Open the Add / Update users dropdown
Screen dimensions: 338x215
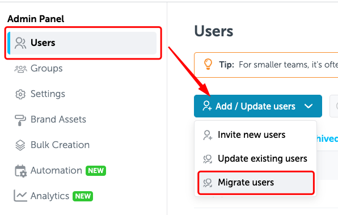coord(258,106)
